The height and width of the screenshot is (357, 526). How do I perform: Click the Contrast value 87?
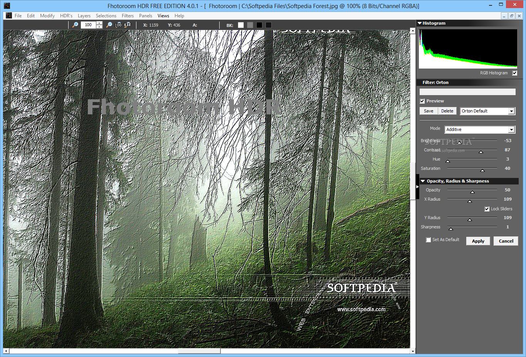coord(507,150)
